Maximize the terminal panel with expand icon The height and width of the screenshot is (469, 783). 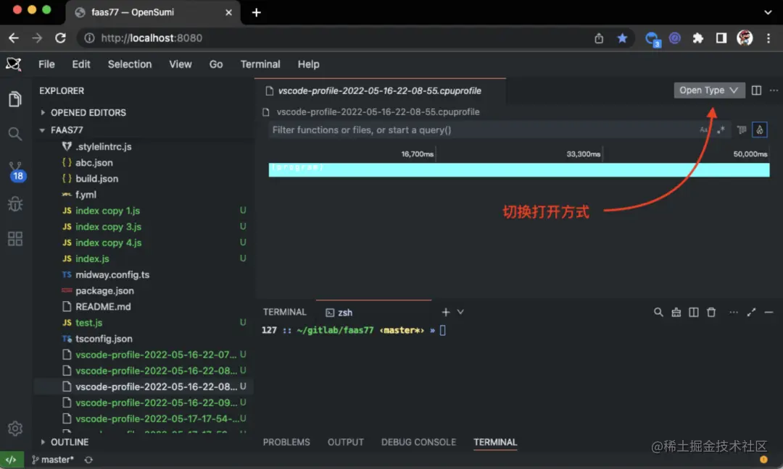[x=751, y=312]
